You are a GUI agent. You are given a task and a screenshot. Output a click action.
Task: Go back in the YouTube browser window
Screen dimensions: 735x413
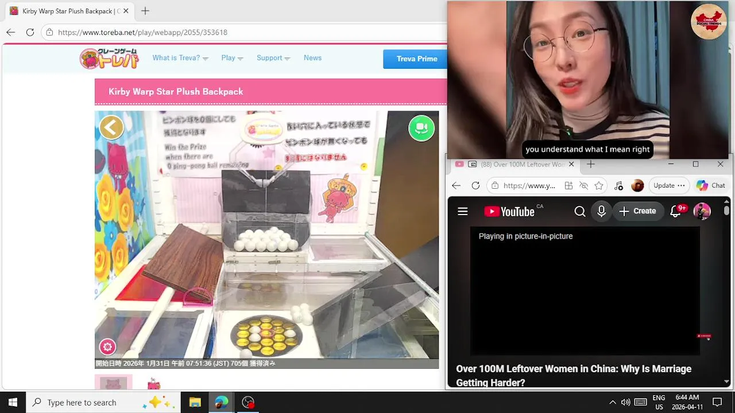click(456, 185)
